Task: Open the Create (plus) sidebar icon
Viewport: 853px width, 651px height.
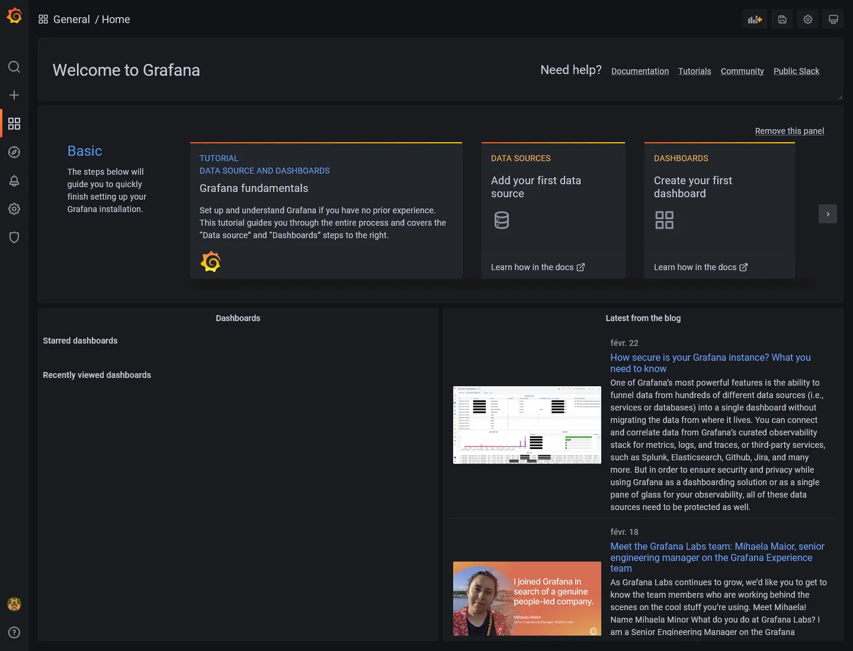Action: [x=14, y=95]
